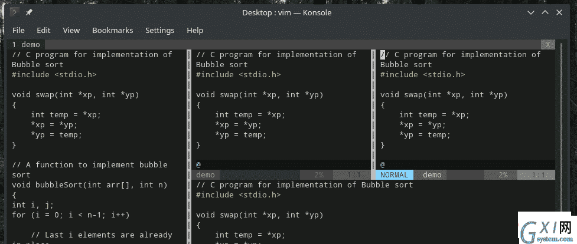This screenshot has height=244, width=577.
Task: Click "*yp = temp;" in right top pane
Action: coord(425,135)
